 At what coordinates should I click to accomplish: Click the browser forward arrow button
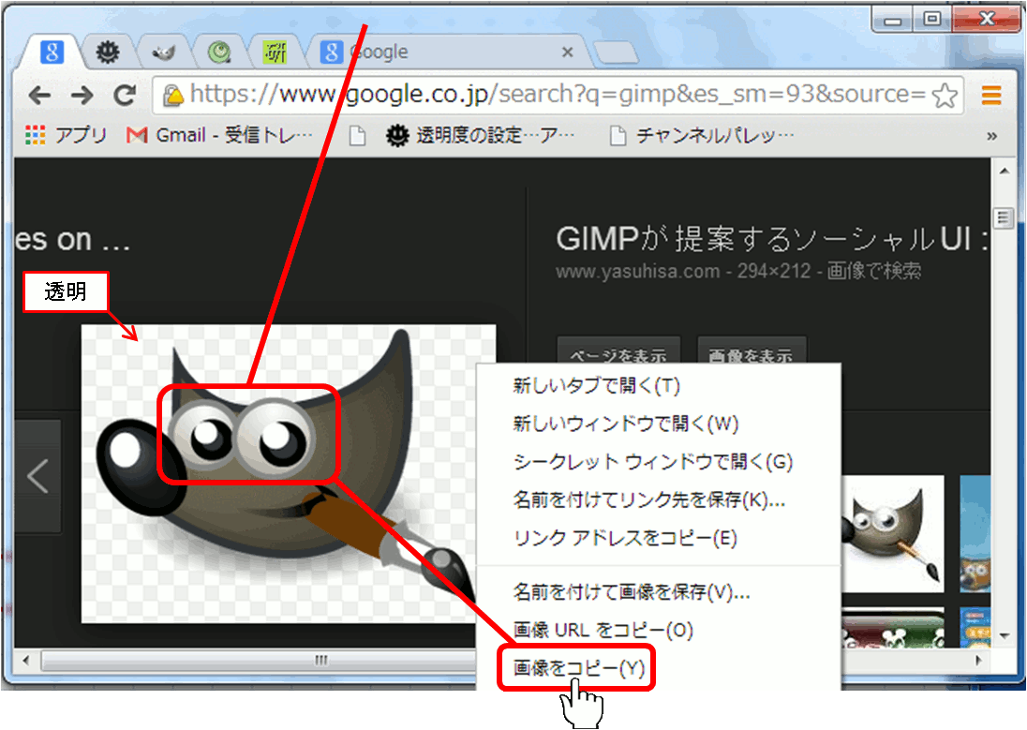82,95
